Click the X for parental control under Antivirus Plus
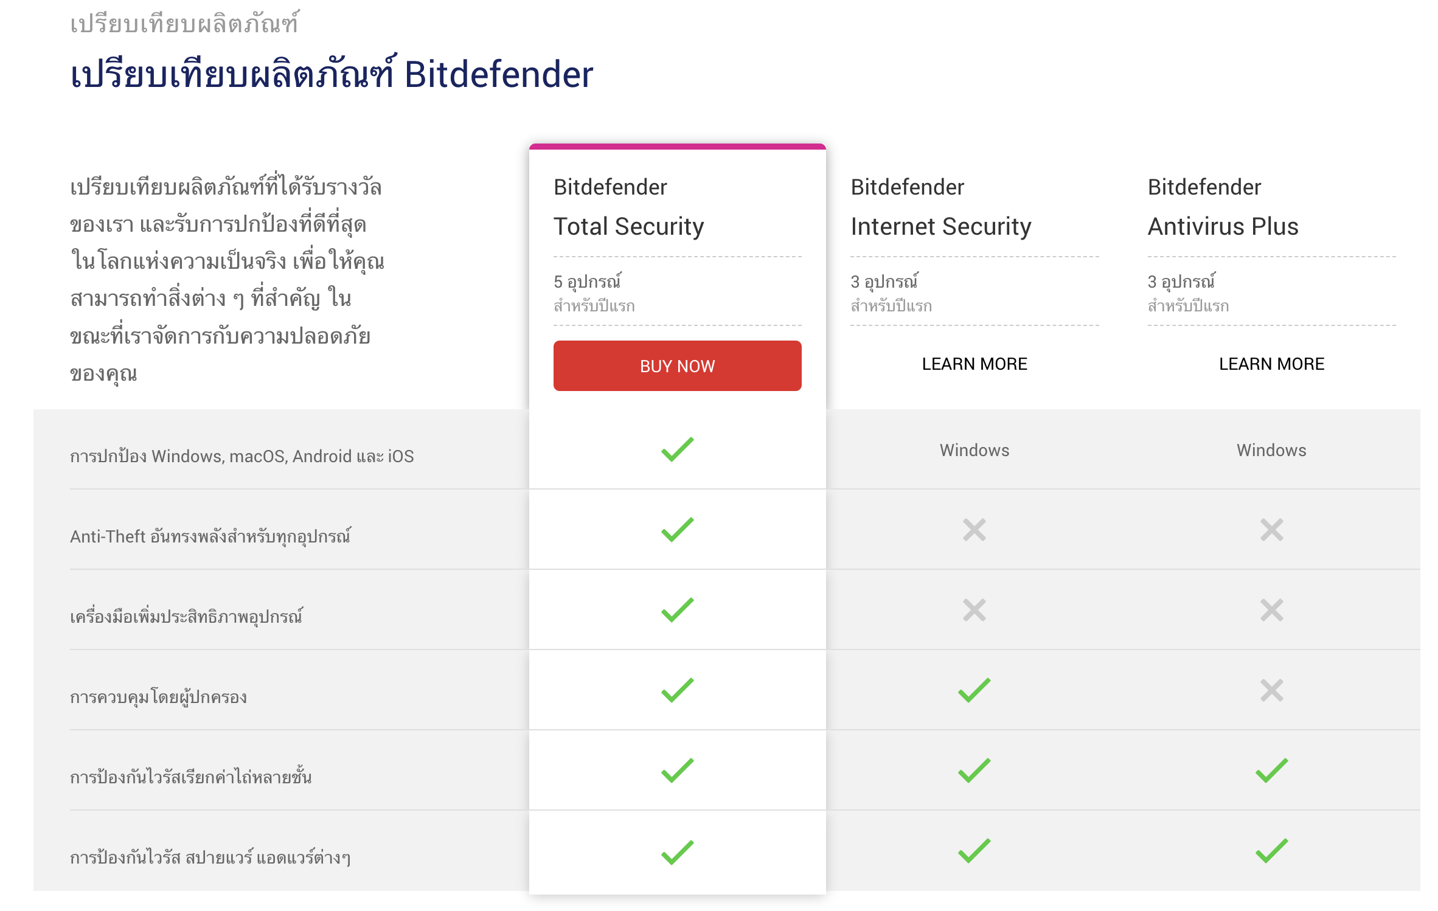Viewport: 1438px width, 911px height. click(x=1270, y=690)
